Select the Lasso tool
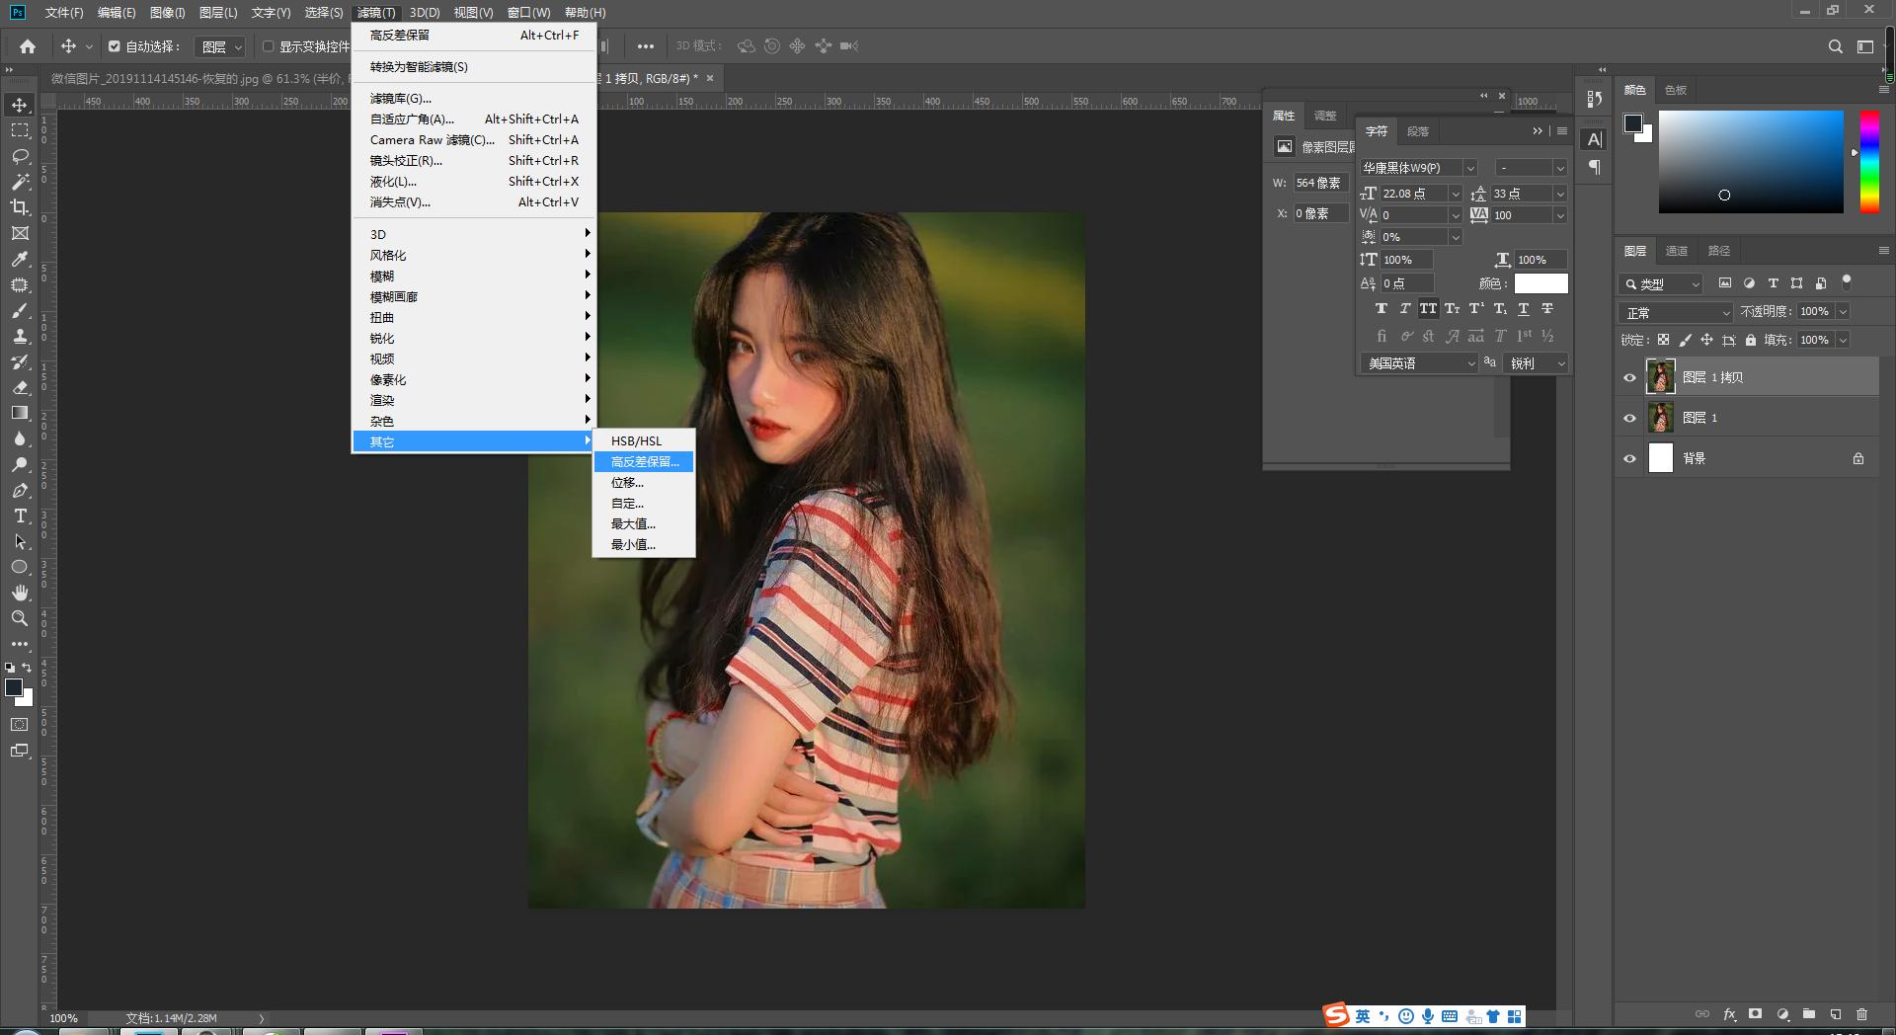The height and width of the screenshot is (1035, 1896). coord(20,156)
